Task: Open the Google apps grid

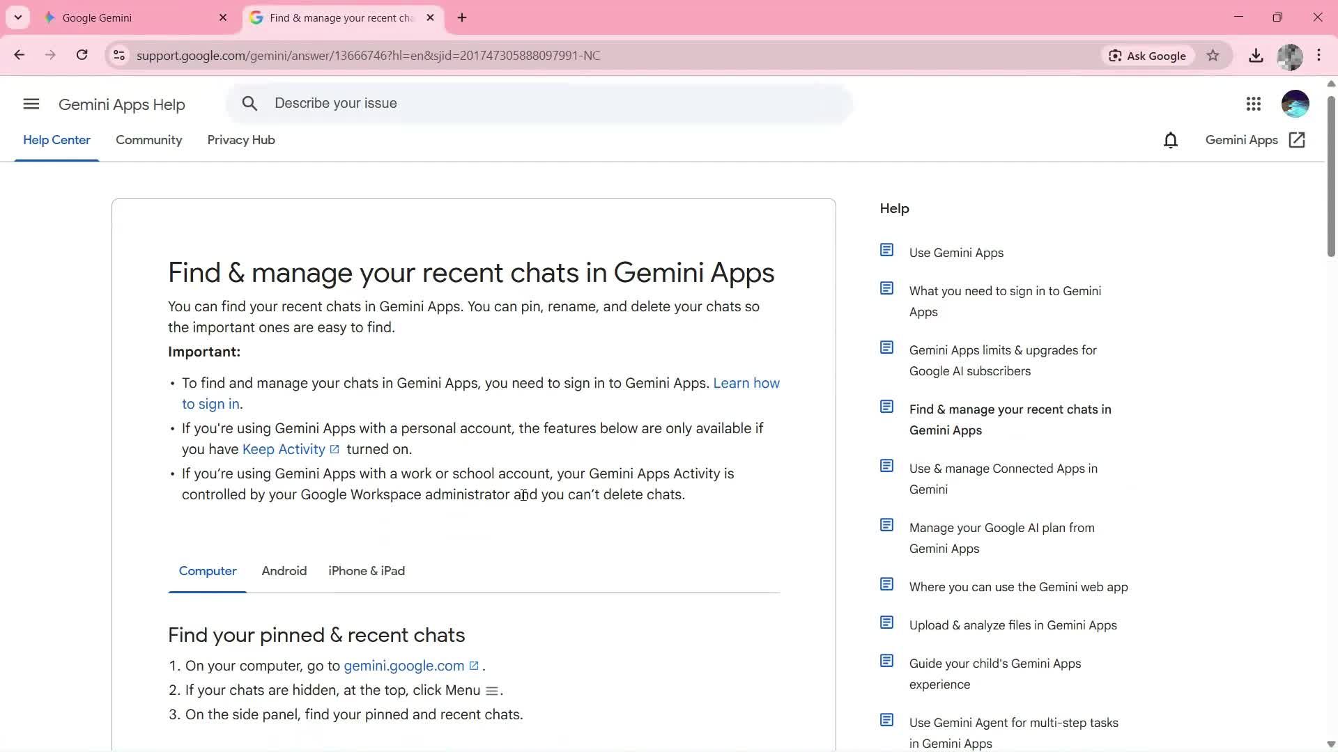Action: [x=1254, y=104]
